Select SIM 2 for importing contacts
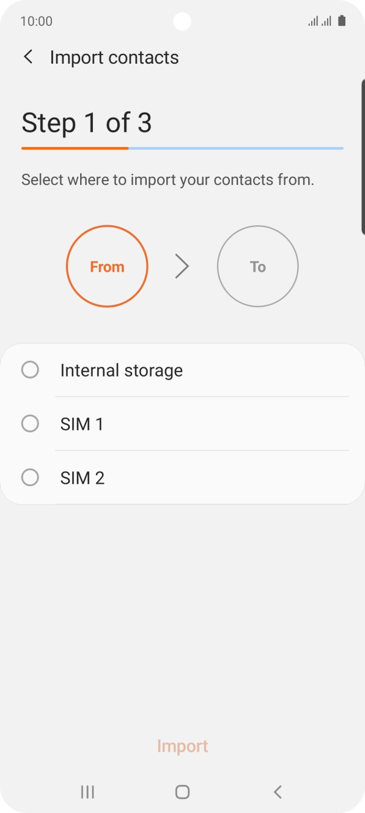This screenshot has height=813, width=365. click(x=30, y=477)
